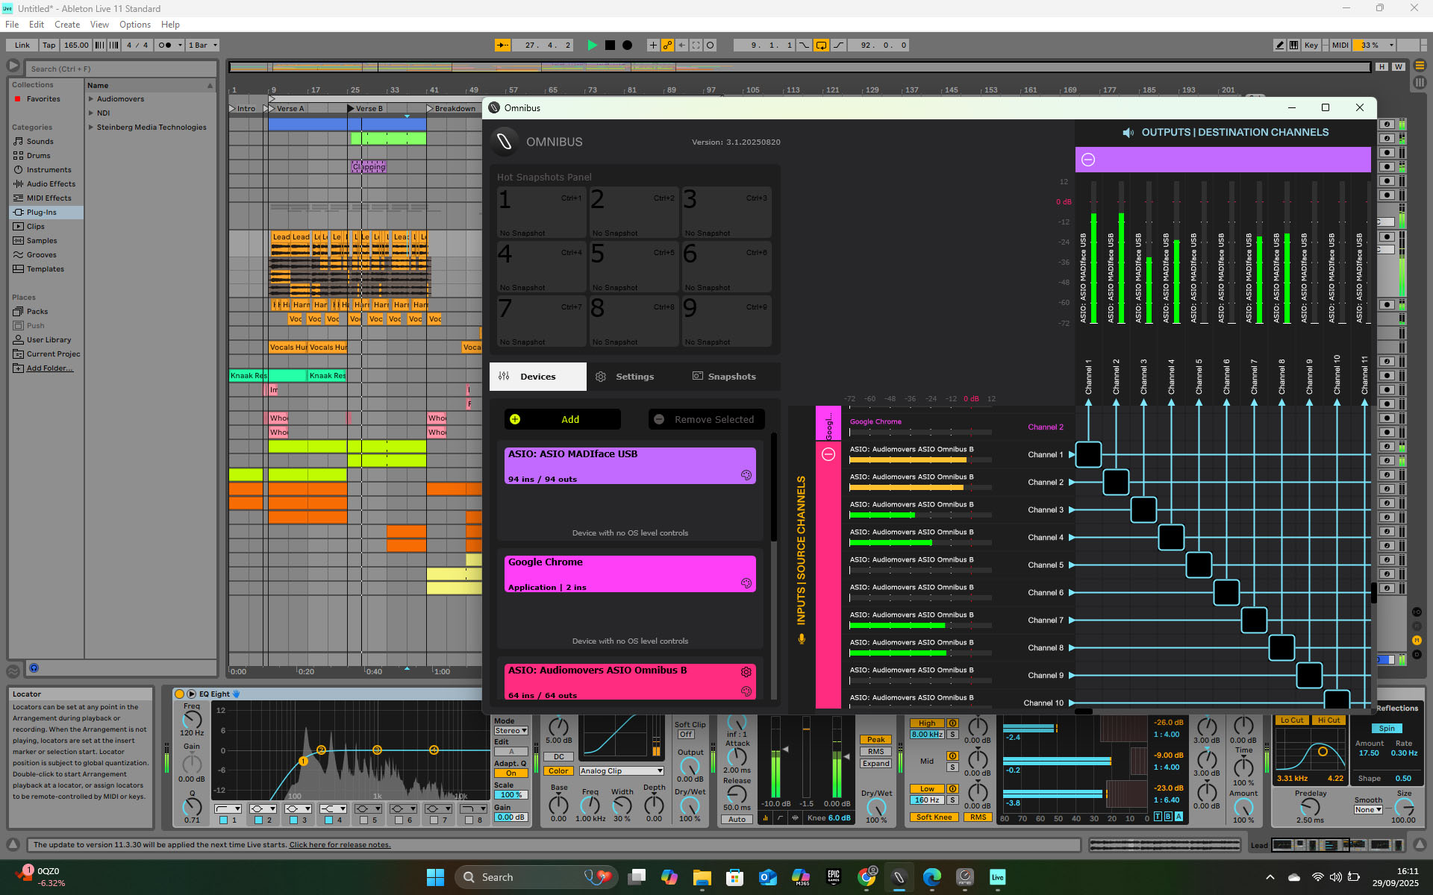Click the EQ Eight Scale slider

tap(511, 795)
